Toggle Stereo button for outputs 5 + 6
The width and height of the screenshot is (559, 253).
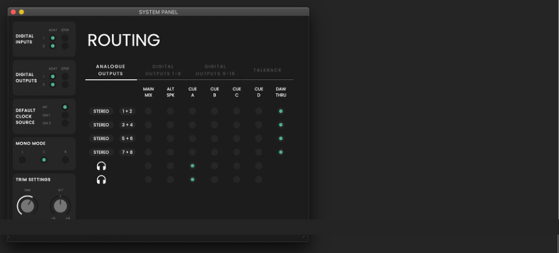coord(102,138)
